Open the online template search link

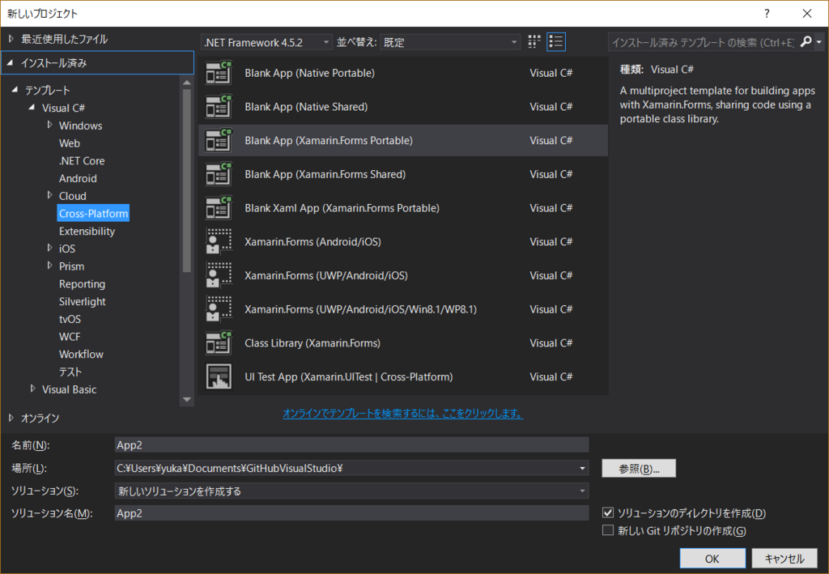(403, 414)
